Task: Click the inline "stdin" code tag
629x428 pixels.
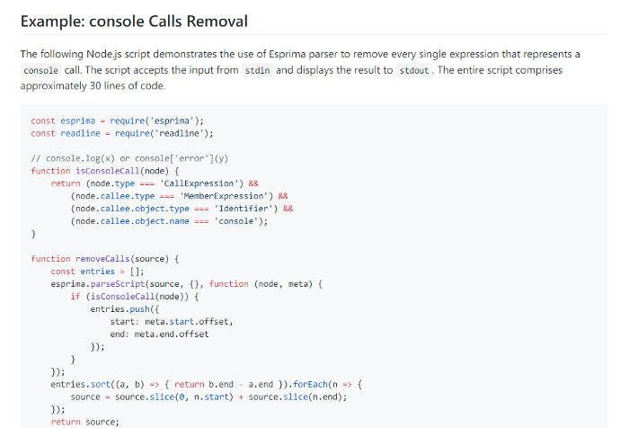Action: [x=258, y=70]
